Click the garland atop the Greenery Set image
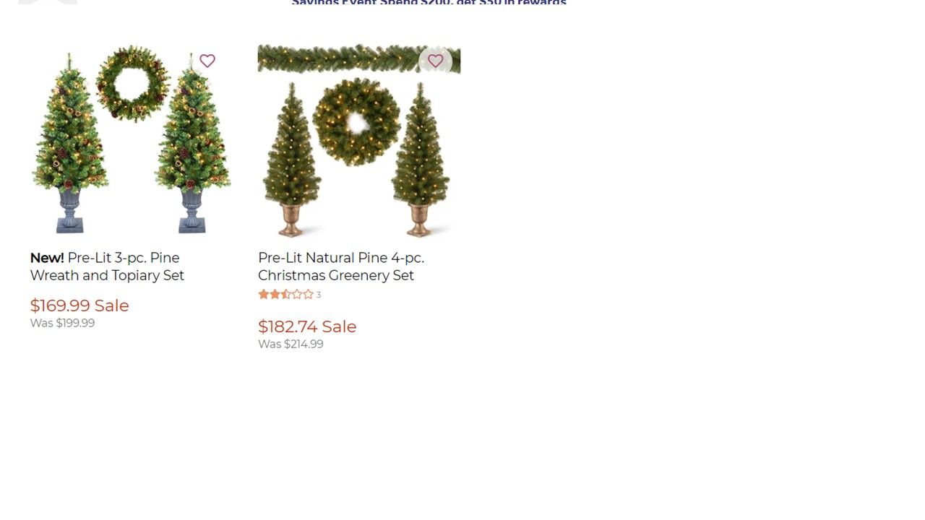Screen dimensions: 925x520 359,58
